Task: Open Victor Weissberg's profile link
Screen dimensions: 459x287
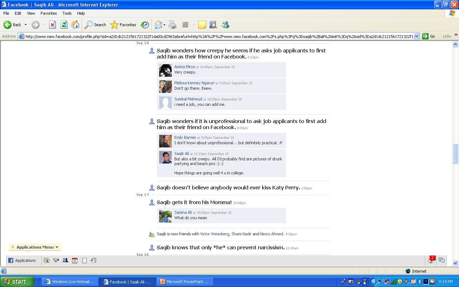Action: (x=214, y=234)
